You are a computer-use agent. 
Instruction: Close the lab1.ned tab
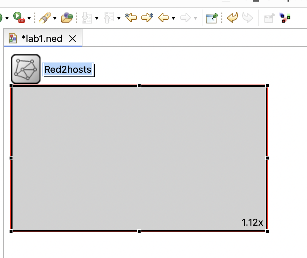click(x=73, y=39)
